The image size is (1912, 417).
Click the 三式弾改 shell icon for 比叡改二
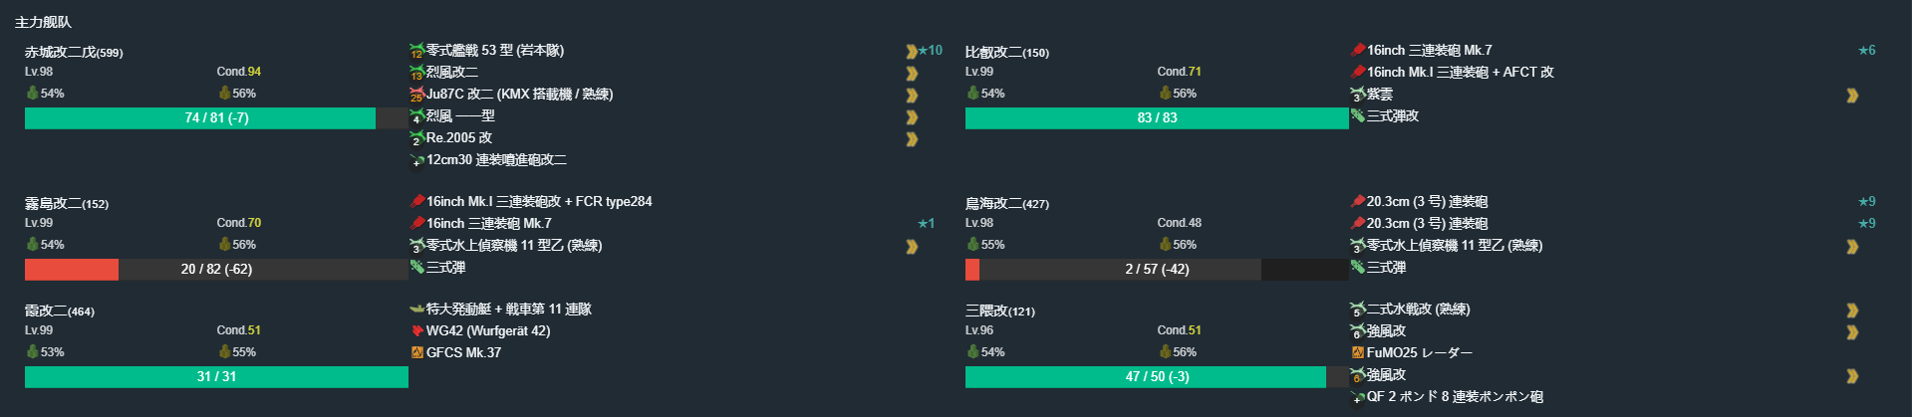pos(1357,116)
